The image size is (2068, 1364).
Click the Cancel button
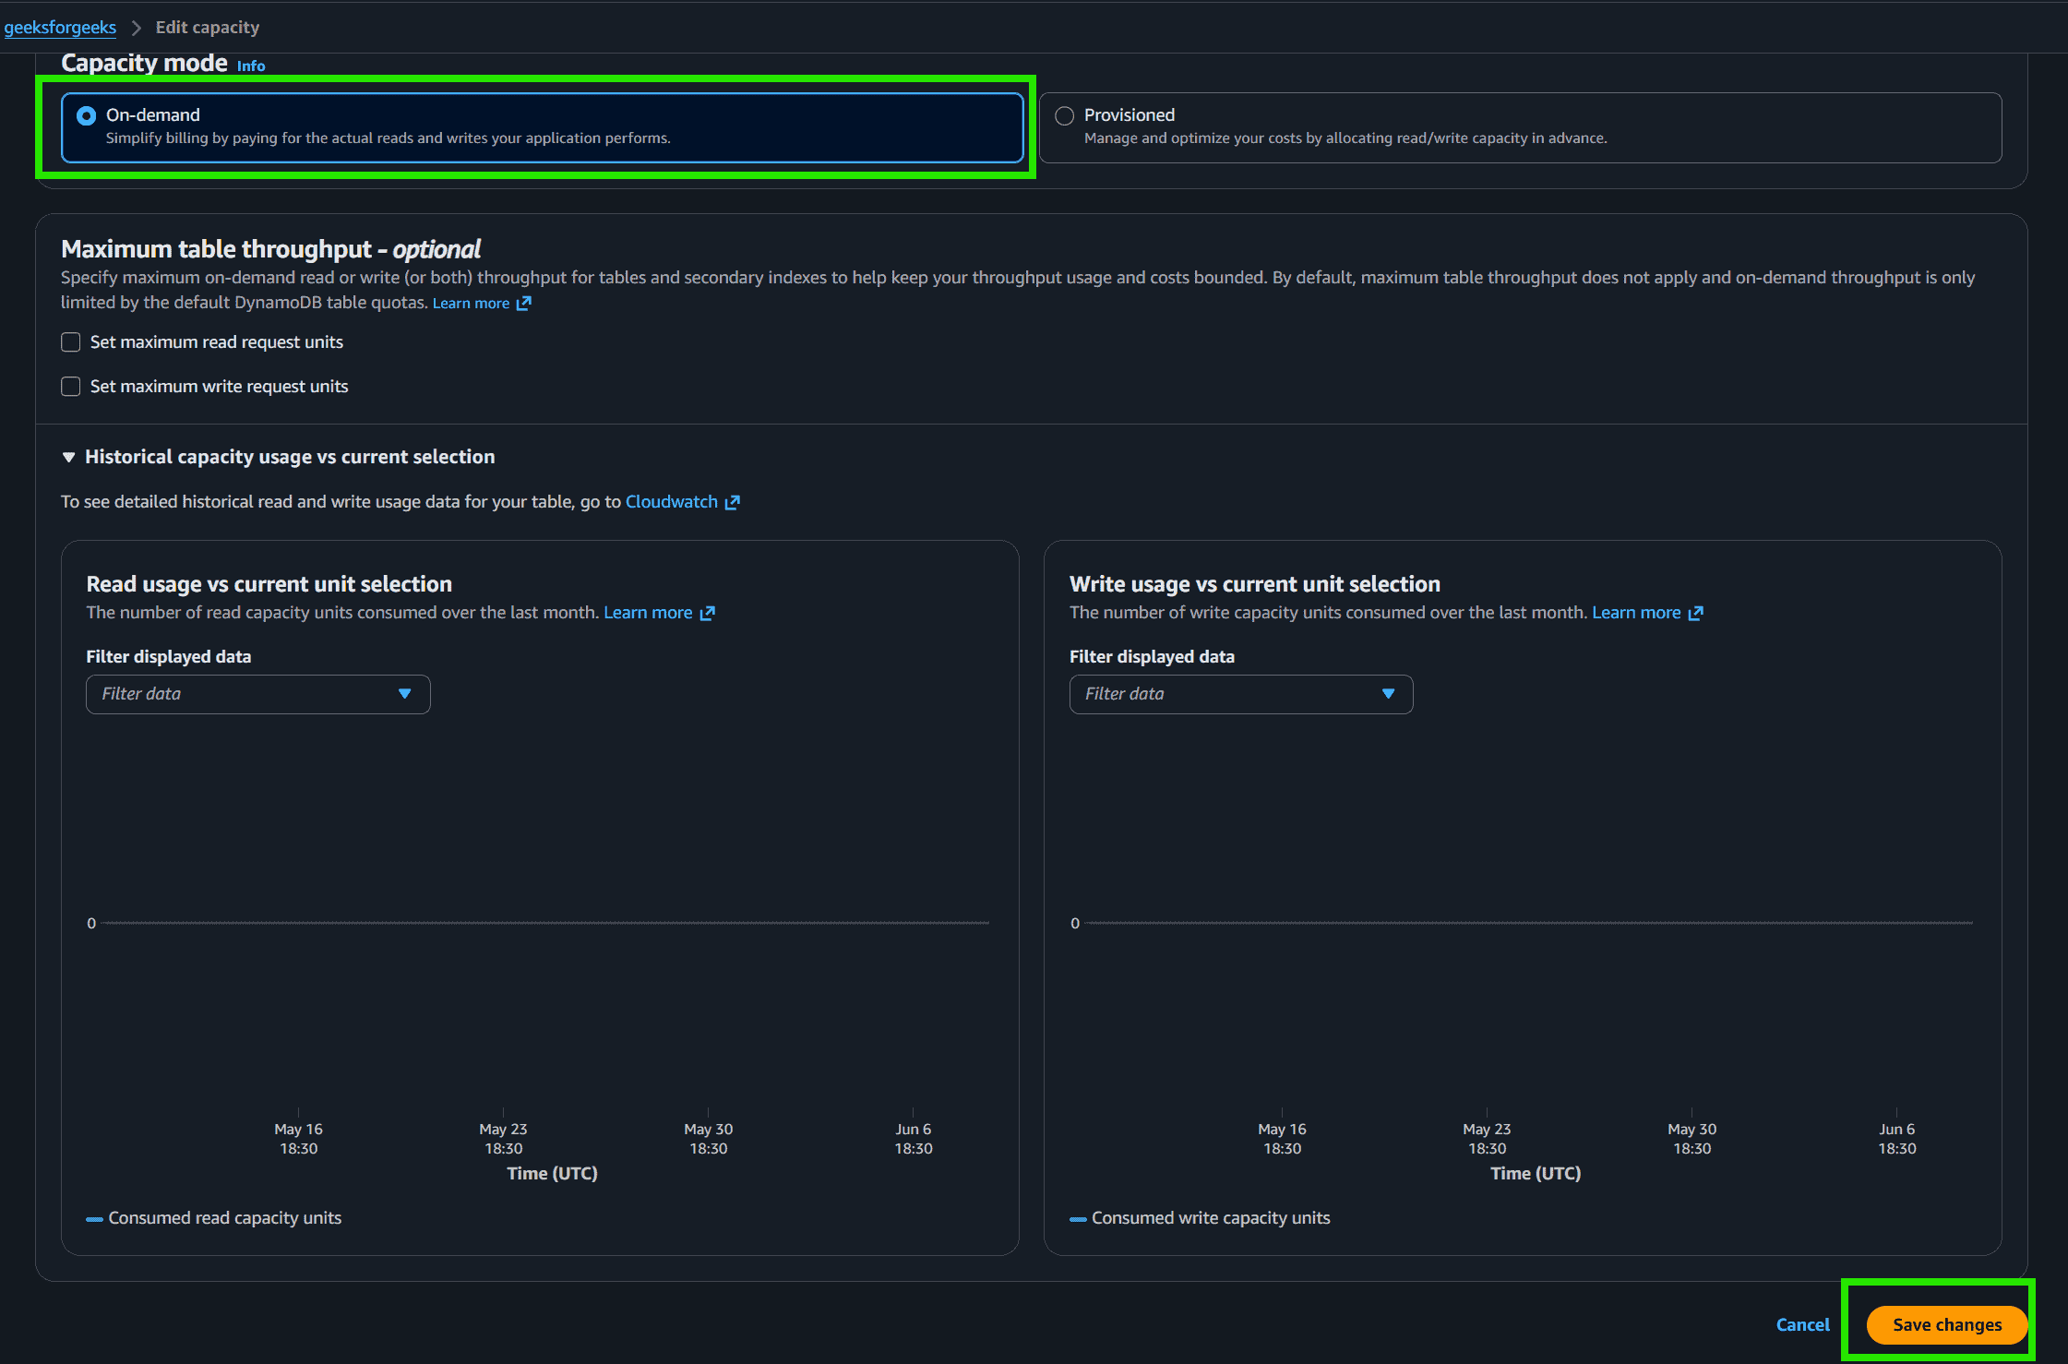1802,1324
